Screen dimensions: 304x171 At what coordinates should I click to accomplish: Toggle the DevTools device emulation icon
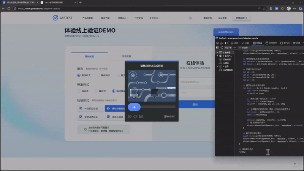tap(222, 43)
